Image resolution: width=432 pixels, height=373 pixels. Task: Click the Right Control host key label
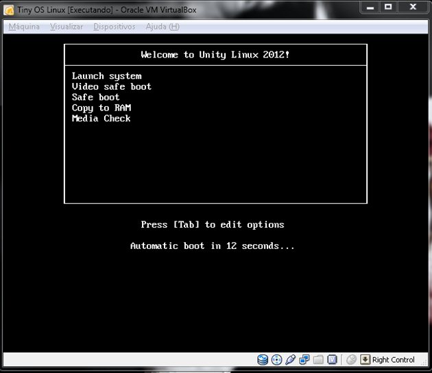393,360
